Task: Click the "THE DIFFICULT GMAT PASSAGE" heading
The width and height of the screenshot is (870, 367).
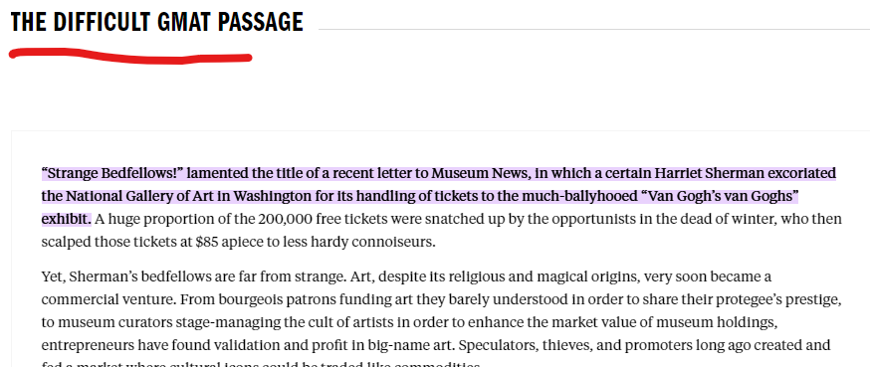Action: [x=157, y=22]
